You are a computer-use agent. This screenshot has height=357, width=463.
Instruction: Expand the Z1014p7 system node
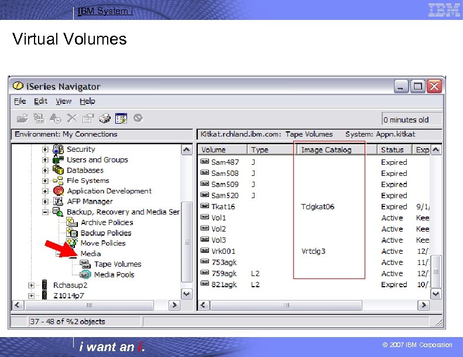(31, 295)
